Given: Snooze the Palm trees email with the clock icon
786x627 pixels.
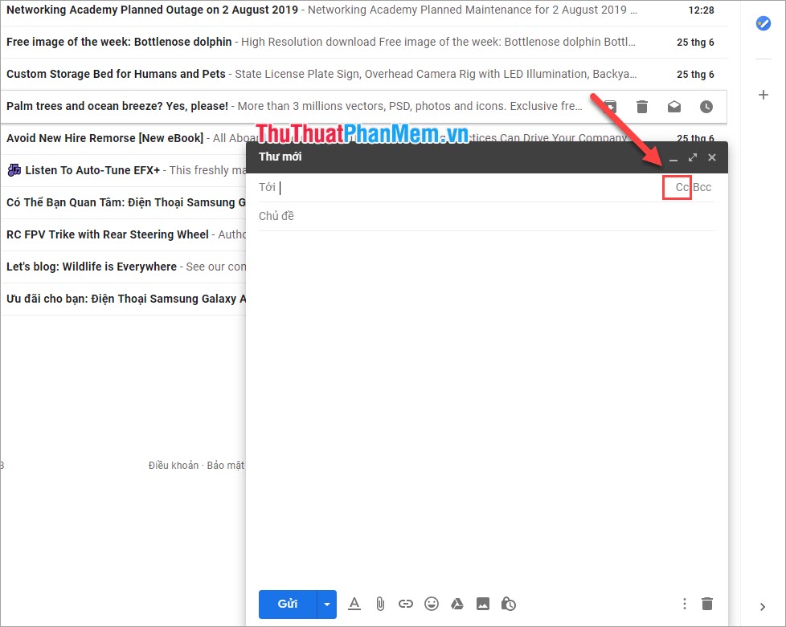Looking at the screenshot, I should (x=706, y=106).
